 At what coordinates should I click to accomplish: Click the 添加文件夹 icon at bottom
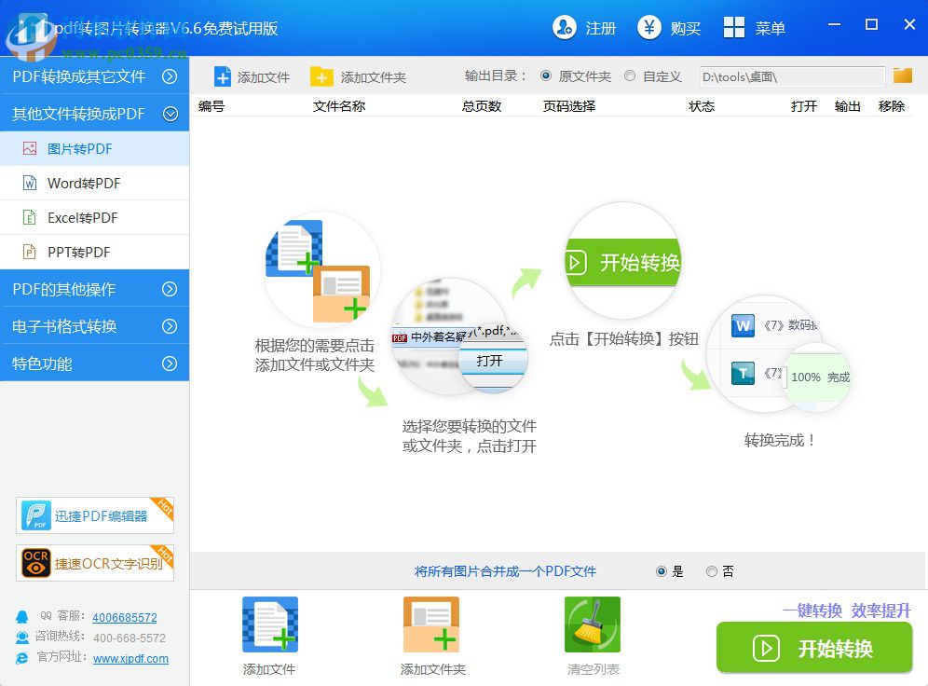coord(430,623)
